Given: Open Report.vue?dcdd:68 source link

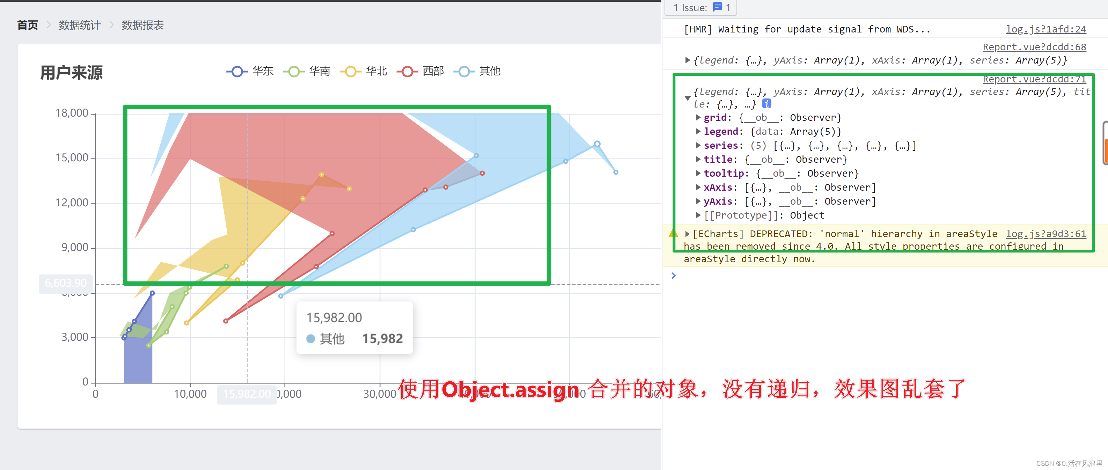Looking at the screenshot, I should click(x=1034, y=47).
